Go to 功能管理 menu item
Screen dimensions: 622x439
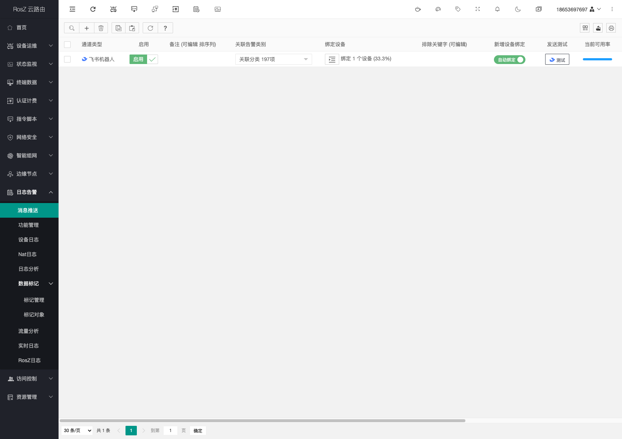click(x=29, y=225)
